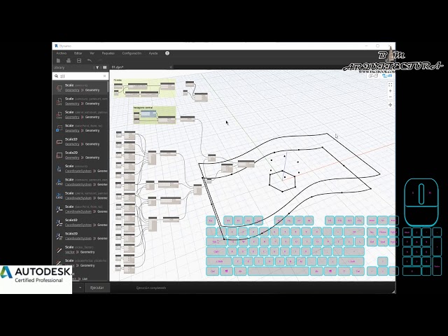Open the run mode dropdown arrow
The width and height of the screenshot is (448, 336).
[x=80, y=288]
